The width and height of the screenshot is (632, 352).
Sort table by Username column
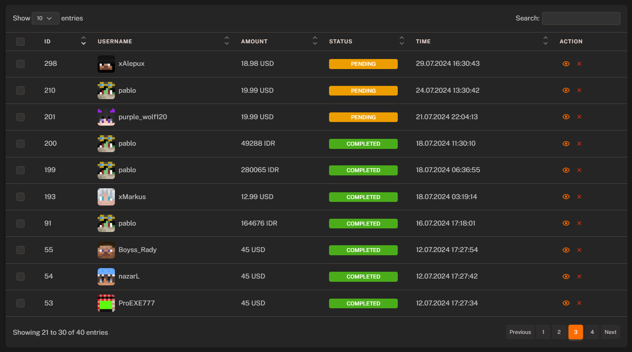pos(227,41)
